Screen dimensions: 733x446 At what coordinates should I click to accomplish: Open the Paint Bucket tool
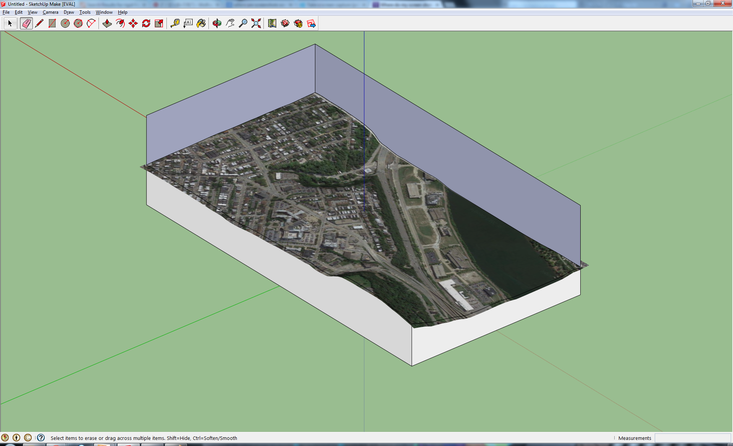tap(201, 24)
